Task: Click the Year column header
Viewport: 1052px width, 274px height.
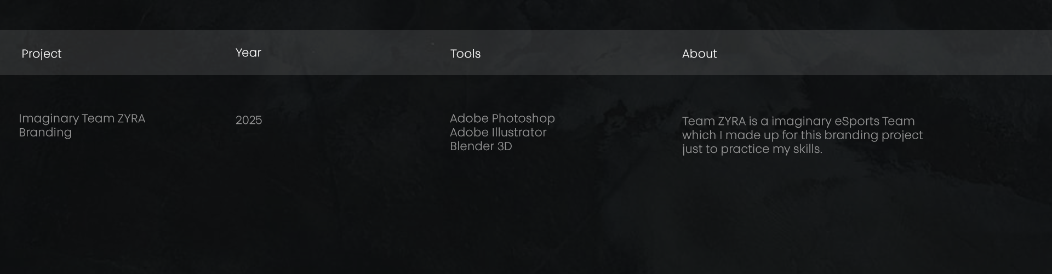Action: [248, 53]
